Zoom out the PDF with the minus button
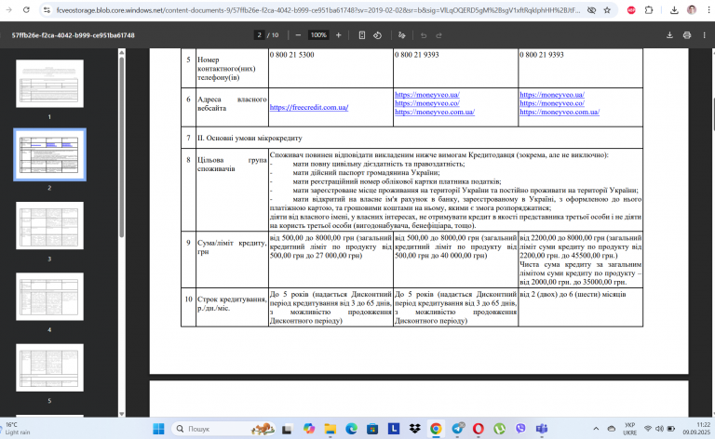Image resolution: width=715 pixels, height=439 pixels. [298, 35]
